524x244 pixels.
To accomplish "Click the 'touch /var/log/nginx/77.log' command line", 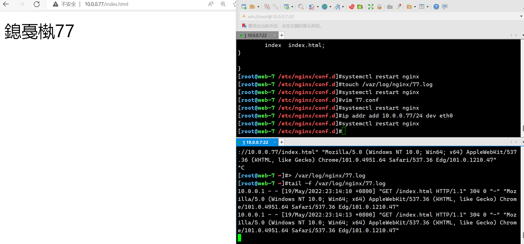I will click(335, 84).
